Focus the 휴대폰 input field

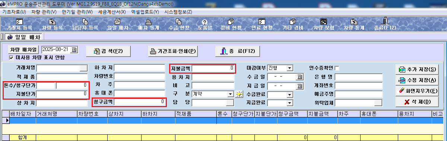[x=139, y=93]
